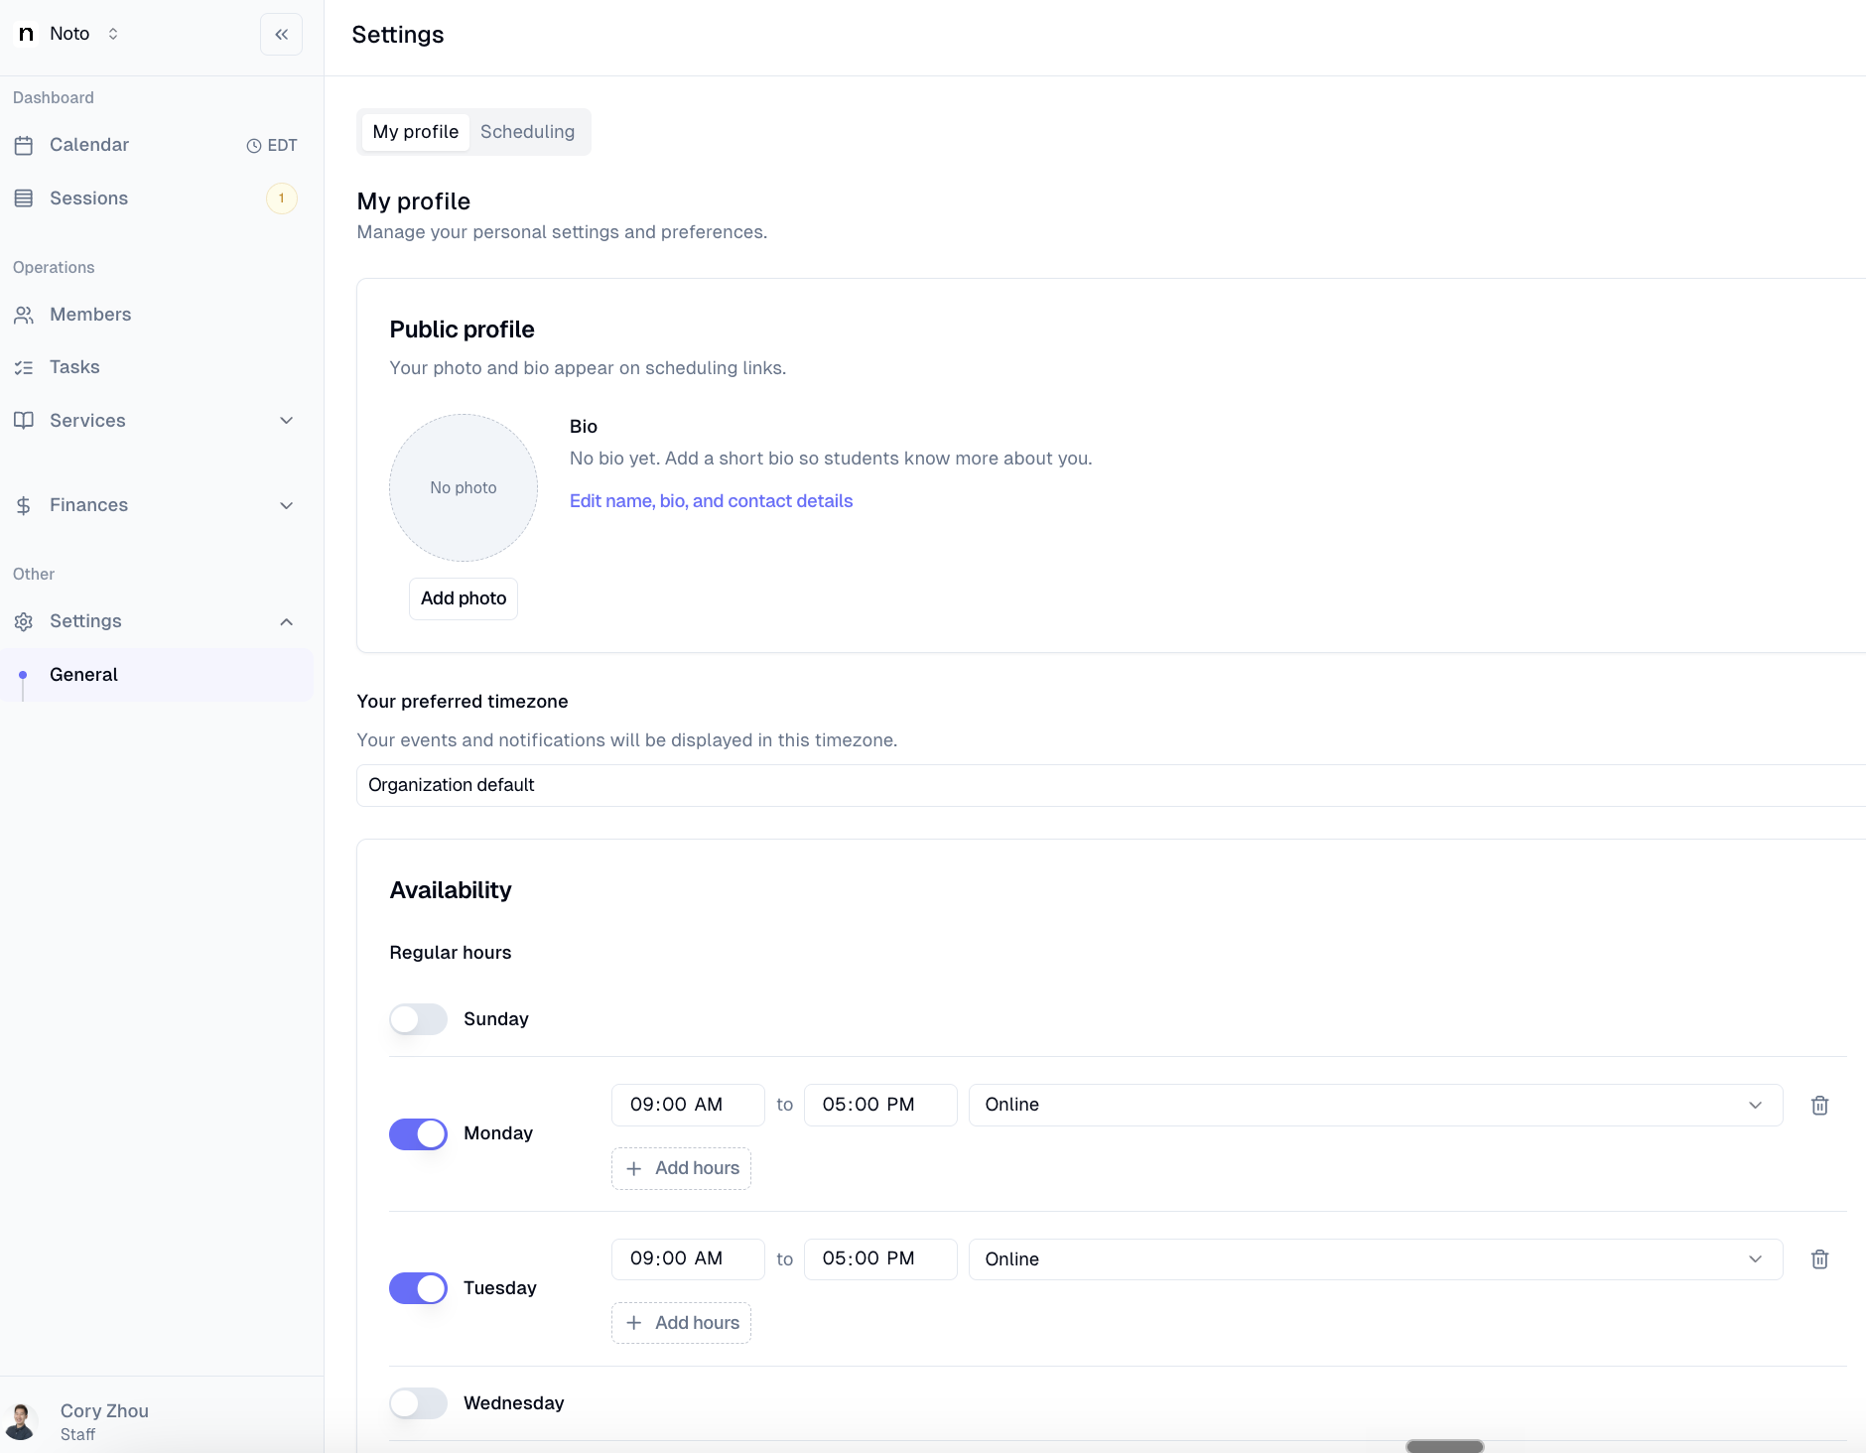Open the preferred timezone selector

1111,785
